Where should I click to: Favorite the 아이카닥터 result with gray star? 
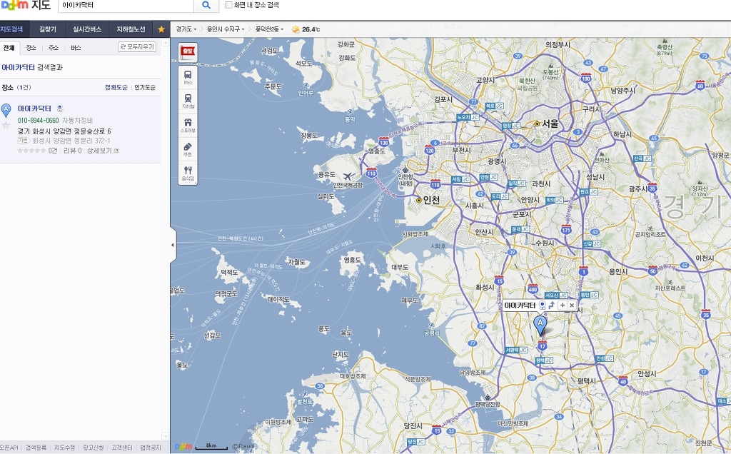tap(6, 125)
